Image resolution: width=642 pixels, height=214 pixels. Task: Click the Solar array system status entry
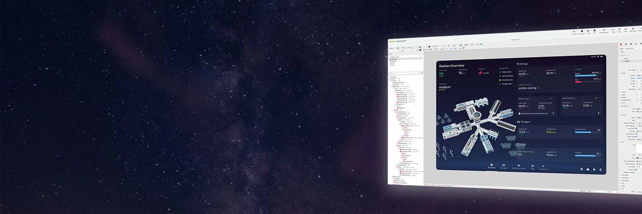[x=506, y=72]
